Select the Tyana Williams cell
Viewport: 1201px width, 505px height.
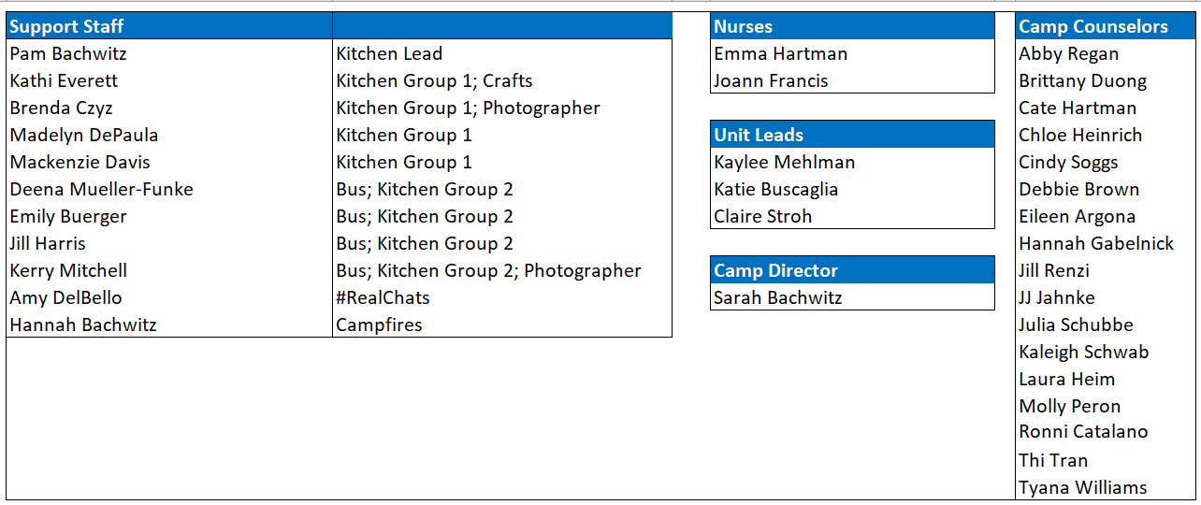point(1106,487)
